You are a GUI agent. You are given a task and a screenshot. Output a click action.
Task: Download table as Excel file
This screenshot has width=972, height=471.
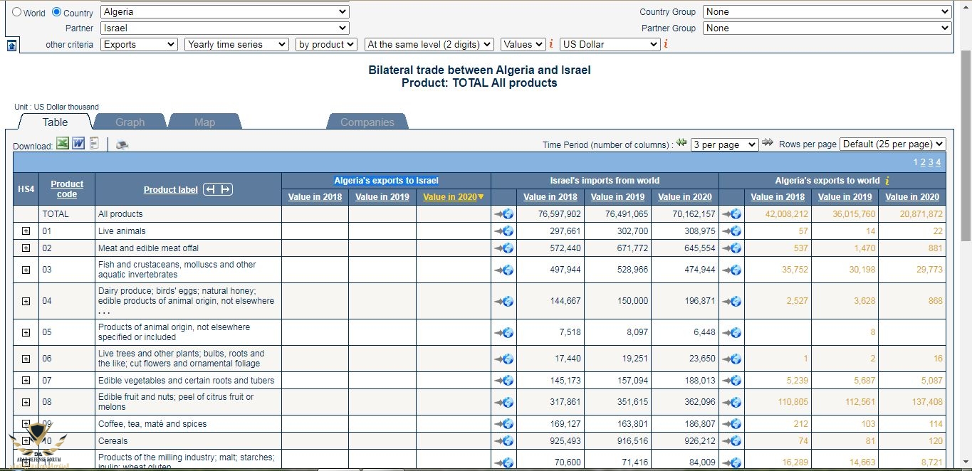(63, 144)
